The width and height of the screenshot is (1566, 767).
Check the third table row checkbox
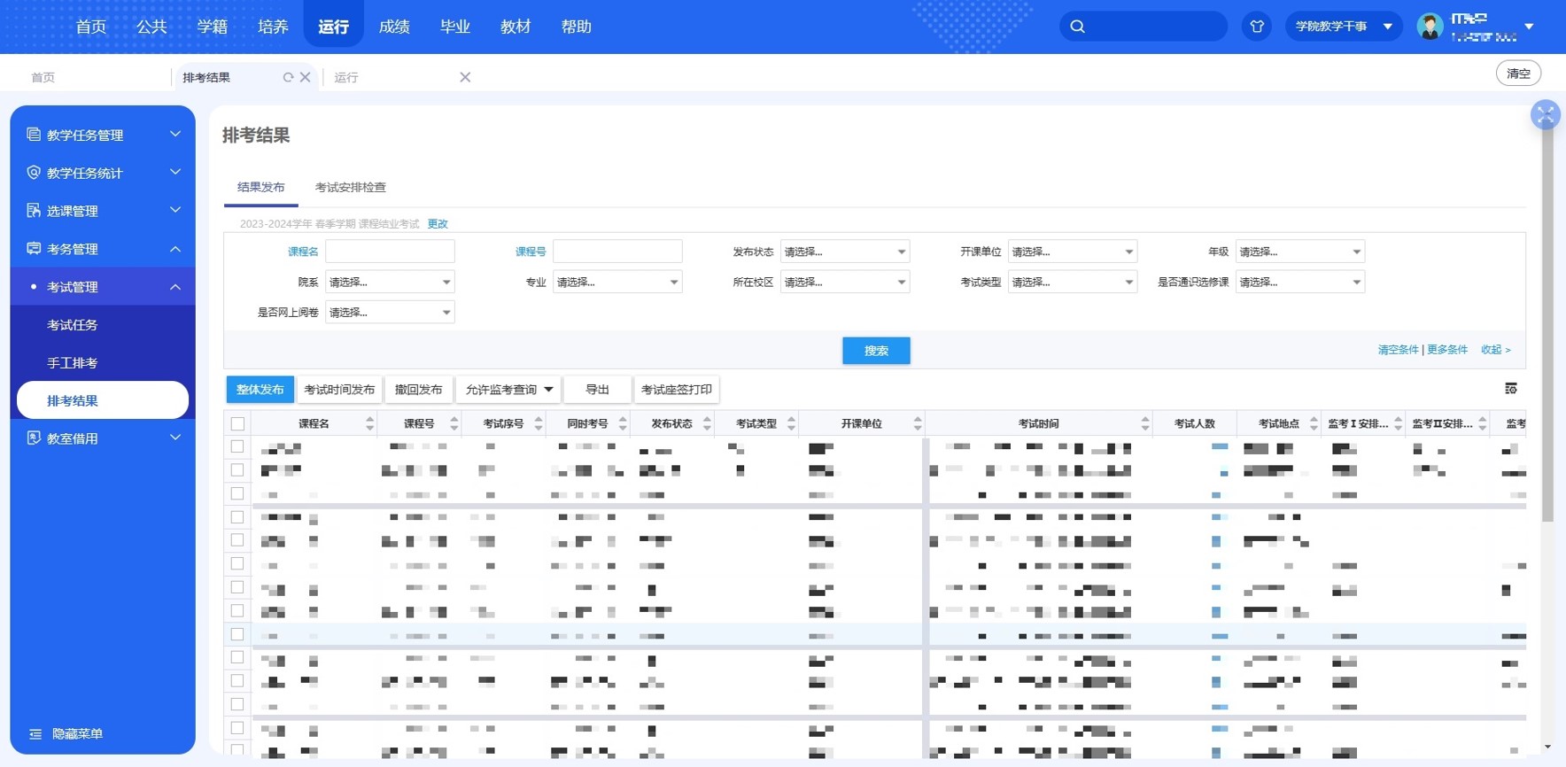click(237, 493)
